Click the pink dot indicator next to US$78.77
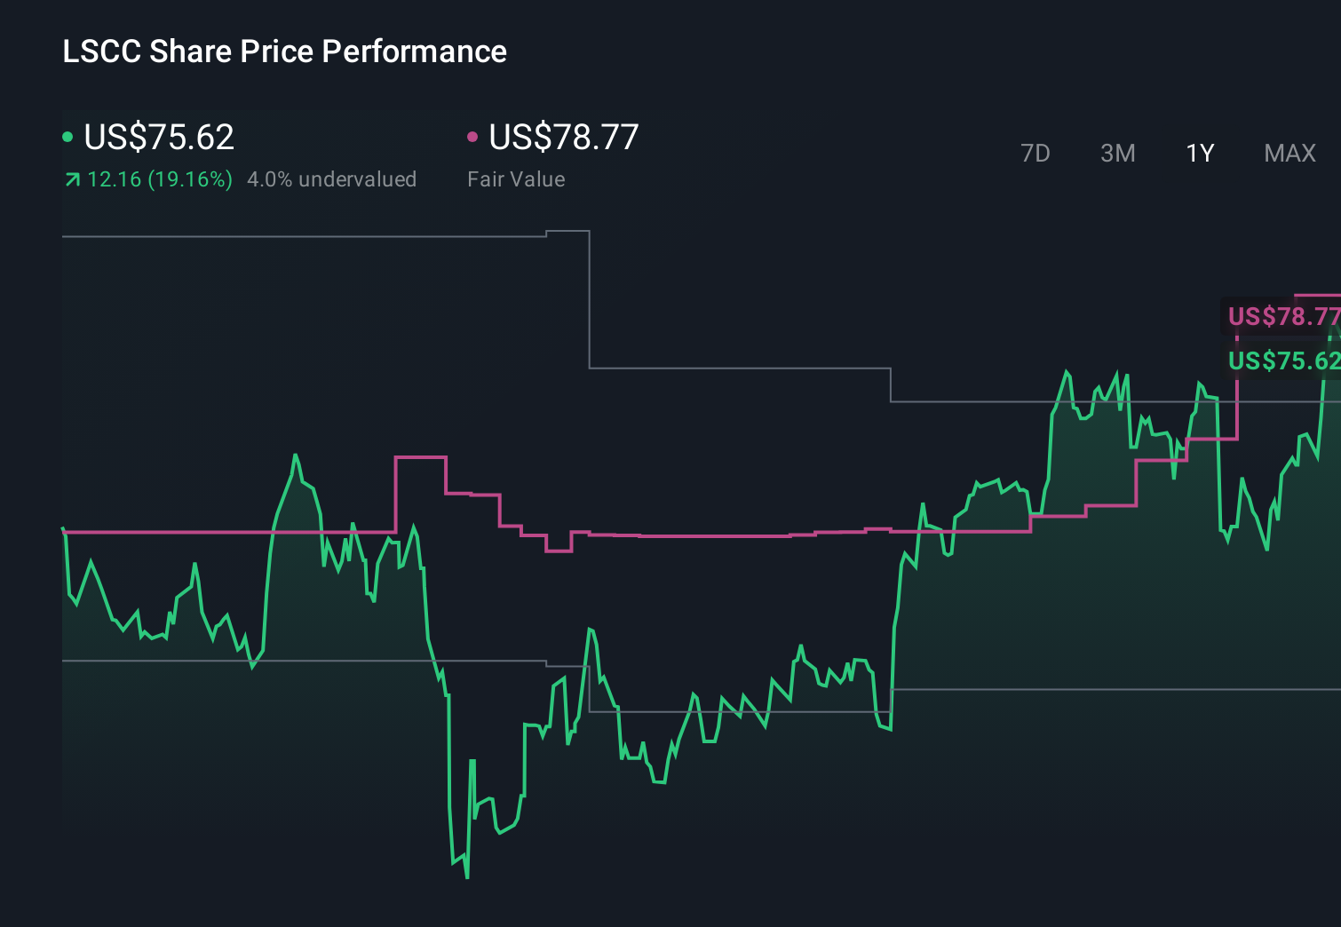This screenshot has width=1341, height=927. [472, 135]
